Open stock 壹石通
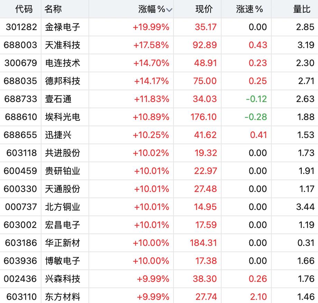This screenshot has height=303, width=318. click(x=58, y=99)
